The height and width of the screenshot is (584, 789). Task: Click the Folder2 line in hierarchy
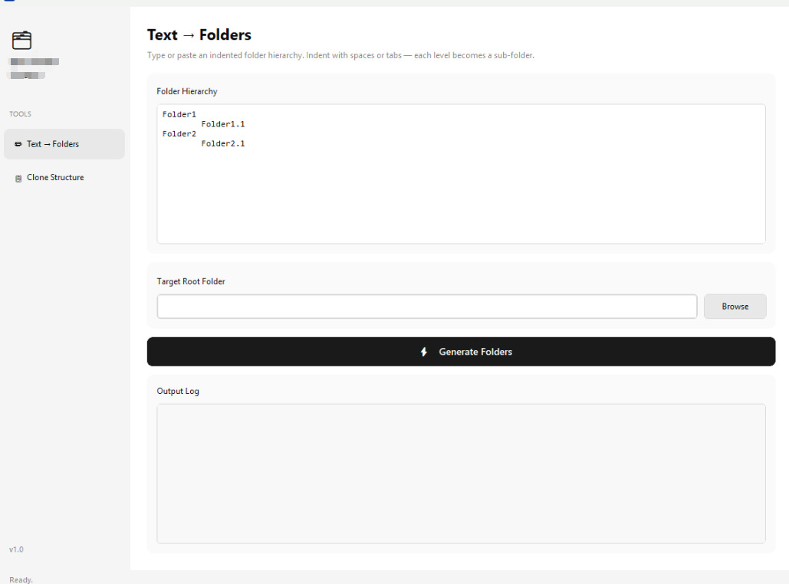179,134
